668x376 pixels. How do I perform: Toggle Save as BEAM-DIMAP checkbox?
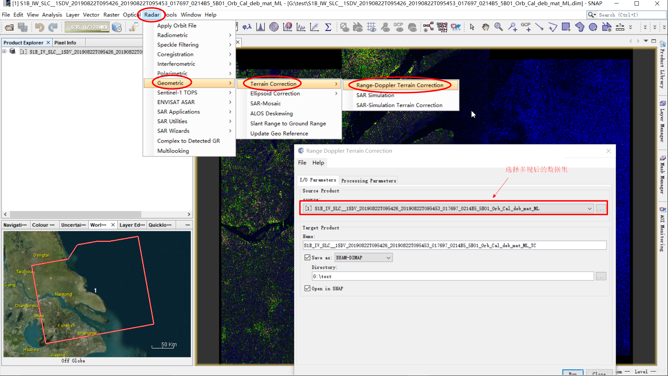coord(307,257)
